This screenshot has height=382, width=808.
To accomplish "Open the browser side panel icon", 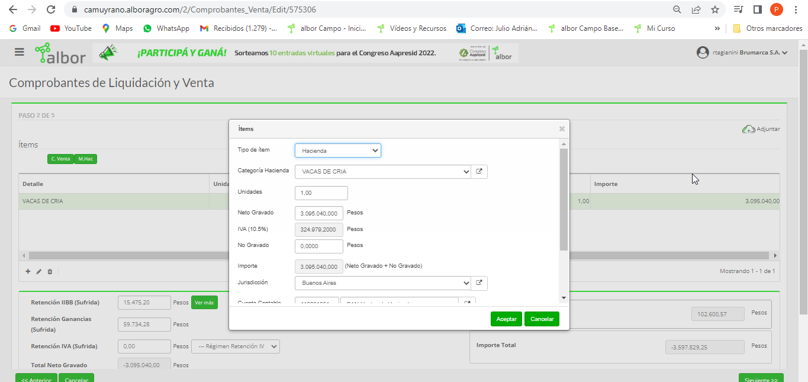I will pyautogui.click(x=757, y=9).
